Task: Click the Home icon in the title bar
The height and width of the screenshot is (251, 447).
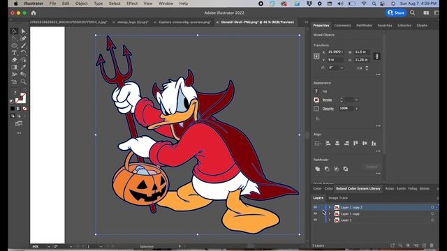Action: [x=34, y=13]
